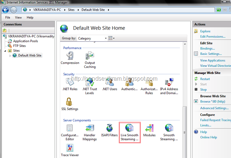
Task: Click Default Web Site in address breadcrumb
Action: click(93, 10)
